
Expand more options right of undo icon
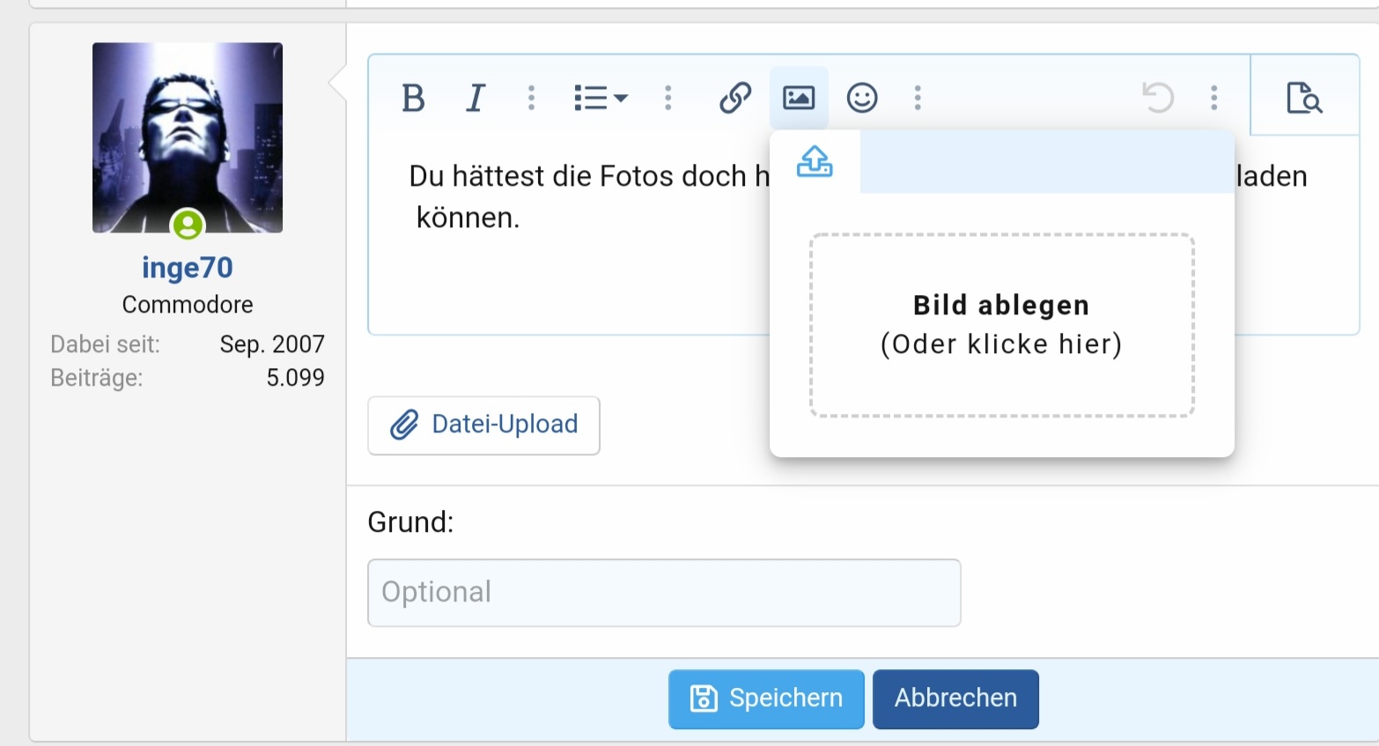[x=1214, y=98]
